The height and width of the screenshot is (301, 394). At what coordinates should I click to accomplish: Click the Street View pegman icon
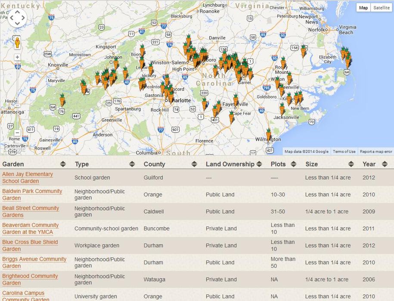click(17, 43)
